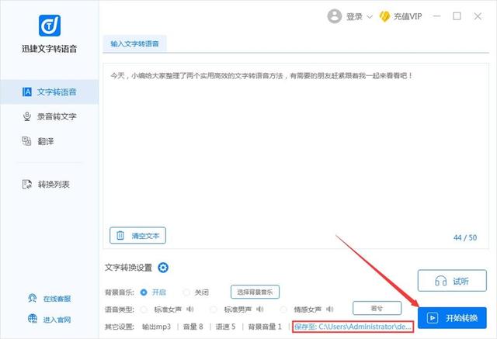
Task: Open the 翻译 sidebar section
Action: click(50, 141)
